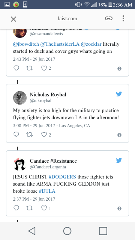This screenshot has height=240, width=135.
Task: Reply to Candace #Resistance's tweet
Action: (x=16, y=208)
